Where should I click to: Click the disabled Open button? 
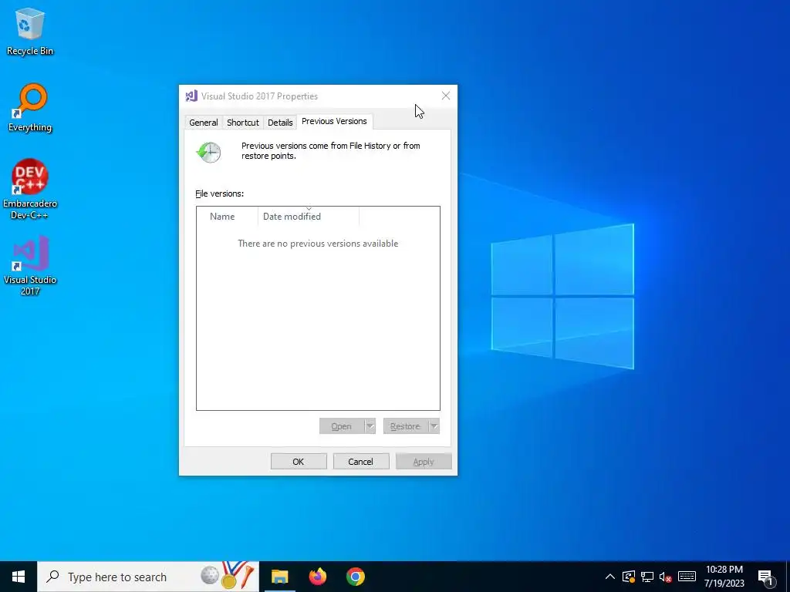[x=342, y=426]
